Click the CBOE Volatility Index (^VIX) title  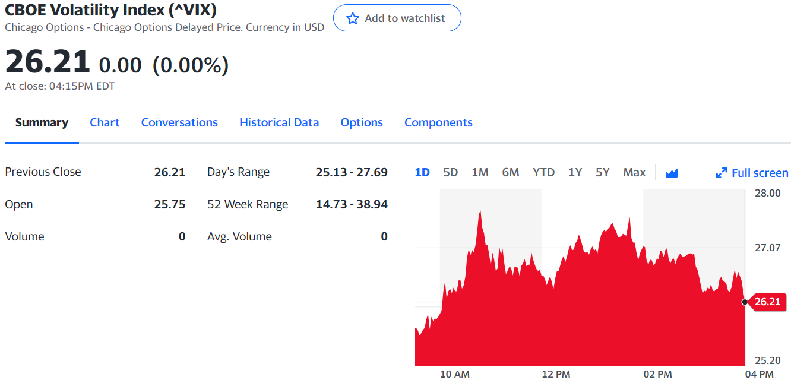tap(111, 10)
